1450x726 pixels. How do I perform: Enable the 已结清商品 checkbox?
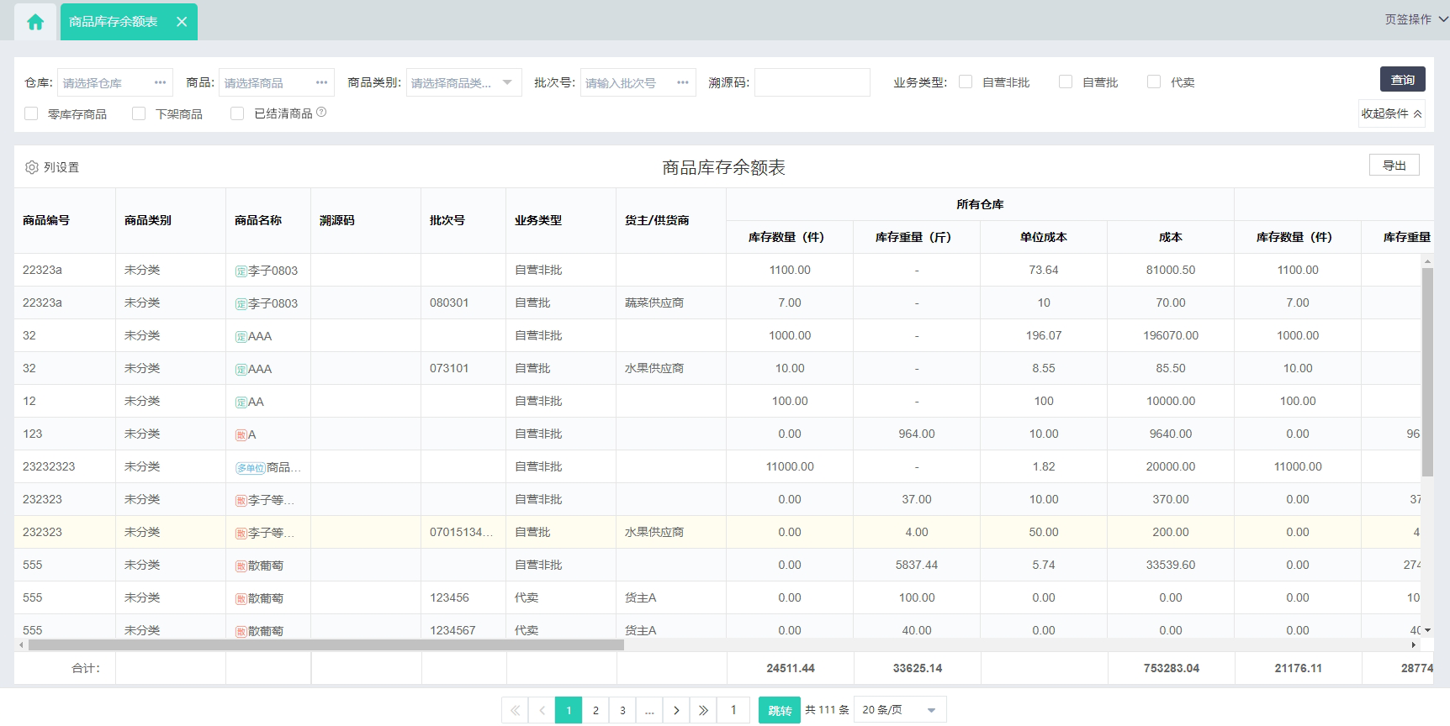pos(237,113)
